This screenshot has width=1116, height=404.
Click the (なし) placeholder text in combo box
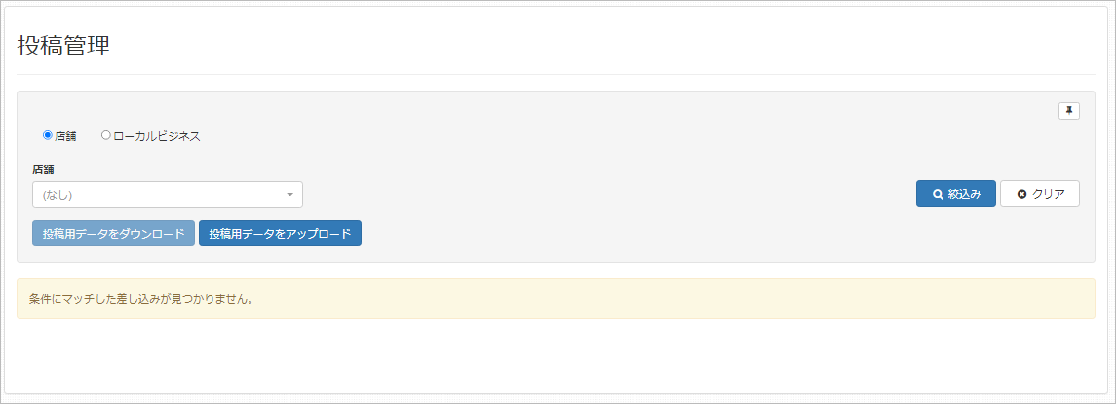[x=58, y=194]
